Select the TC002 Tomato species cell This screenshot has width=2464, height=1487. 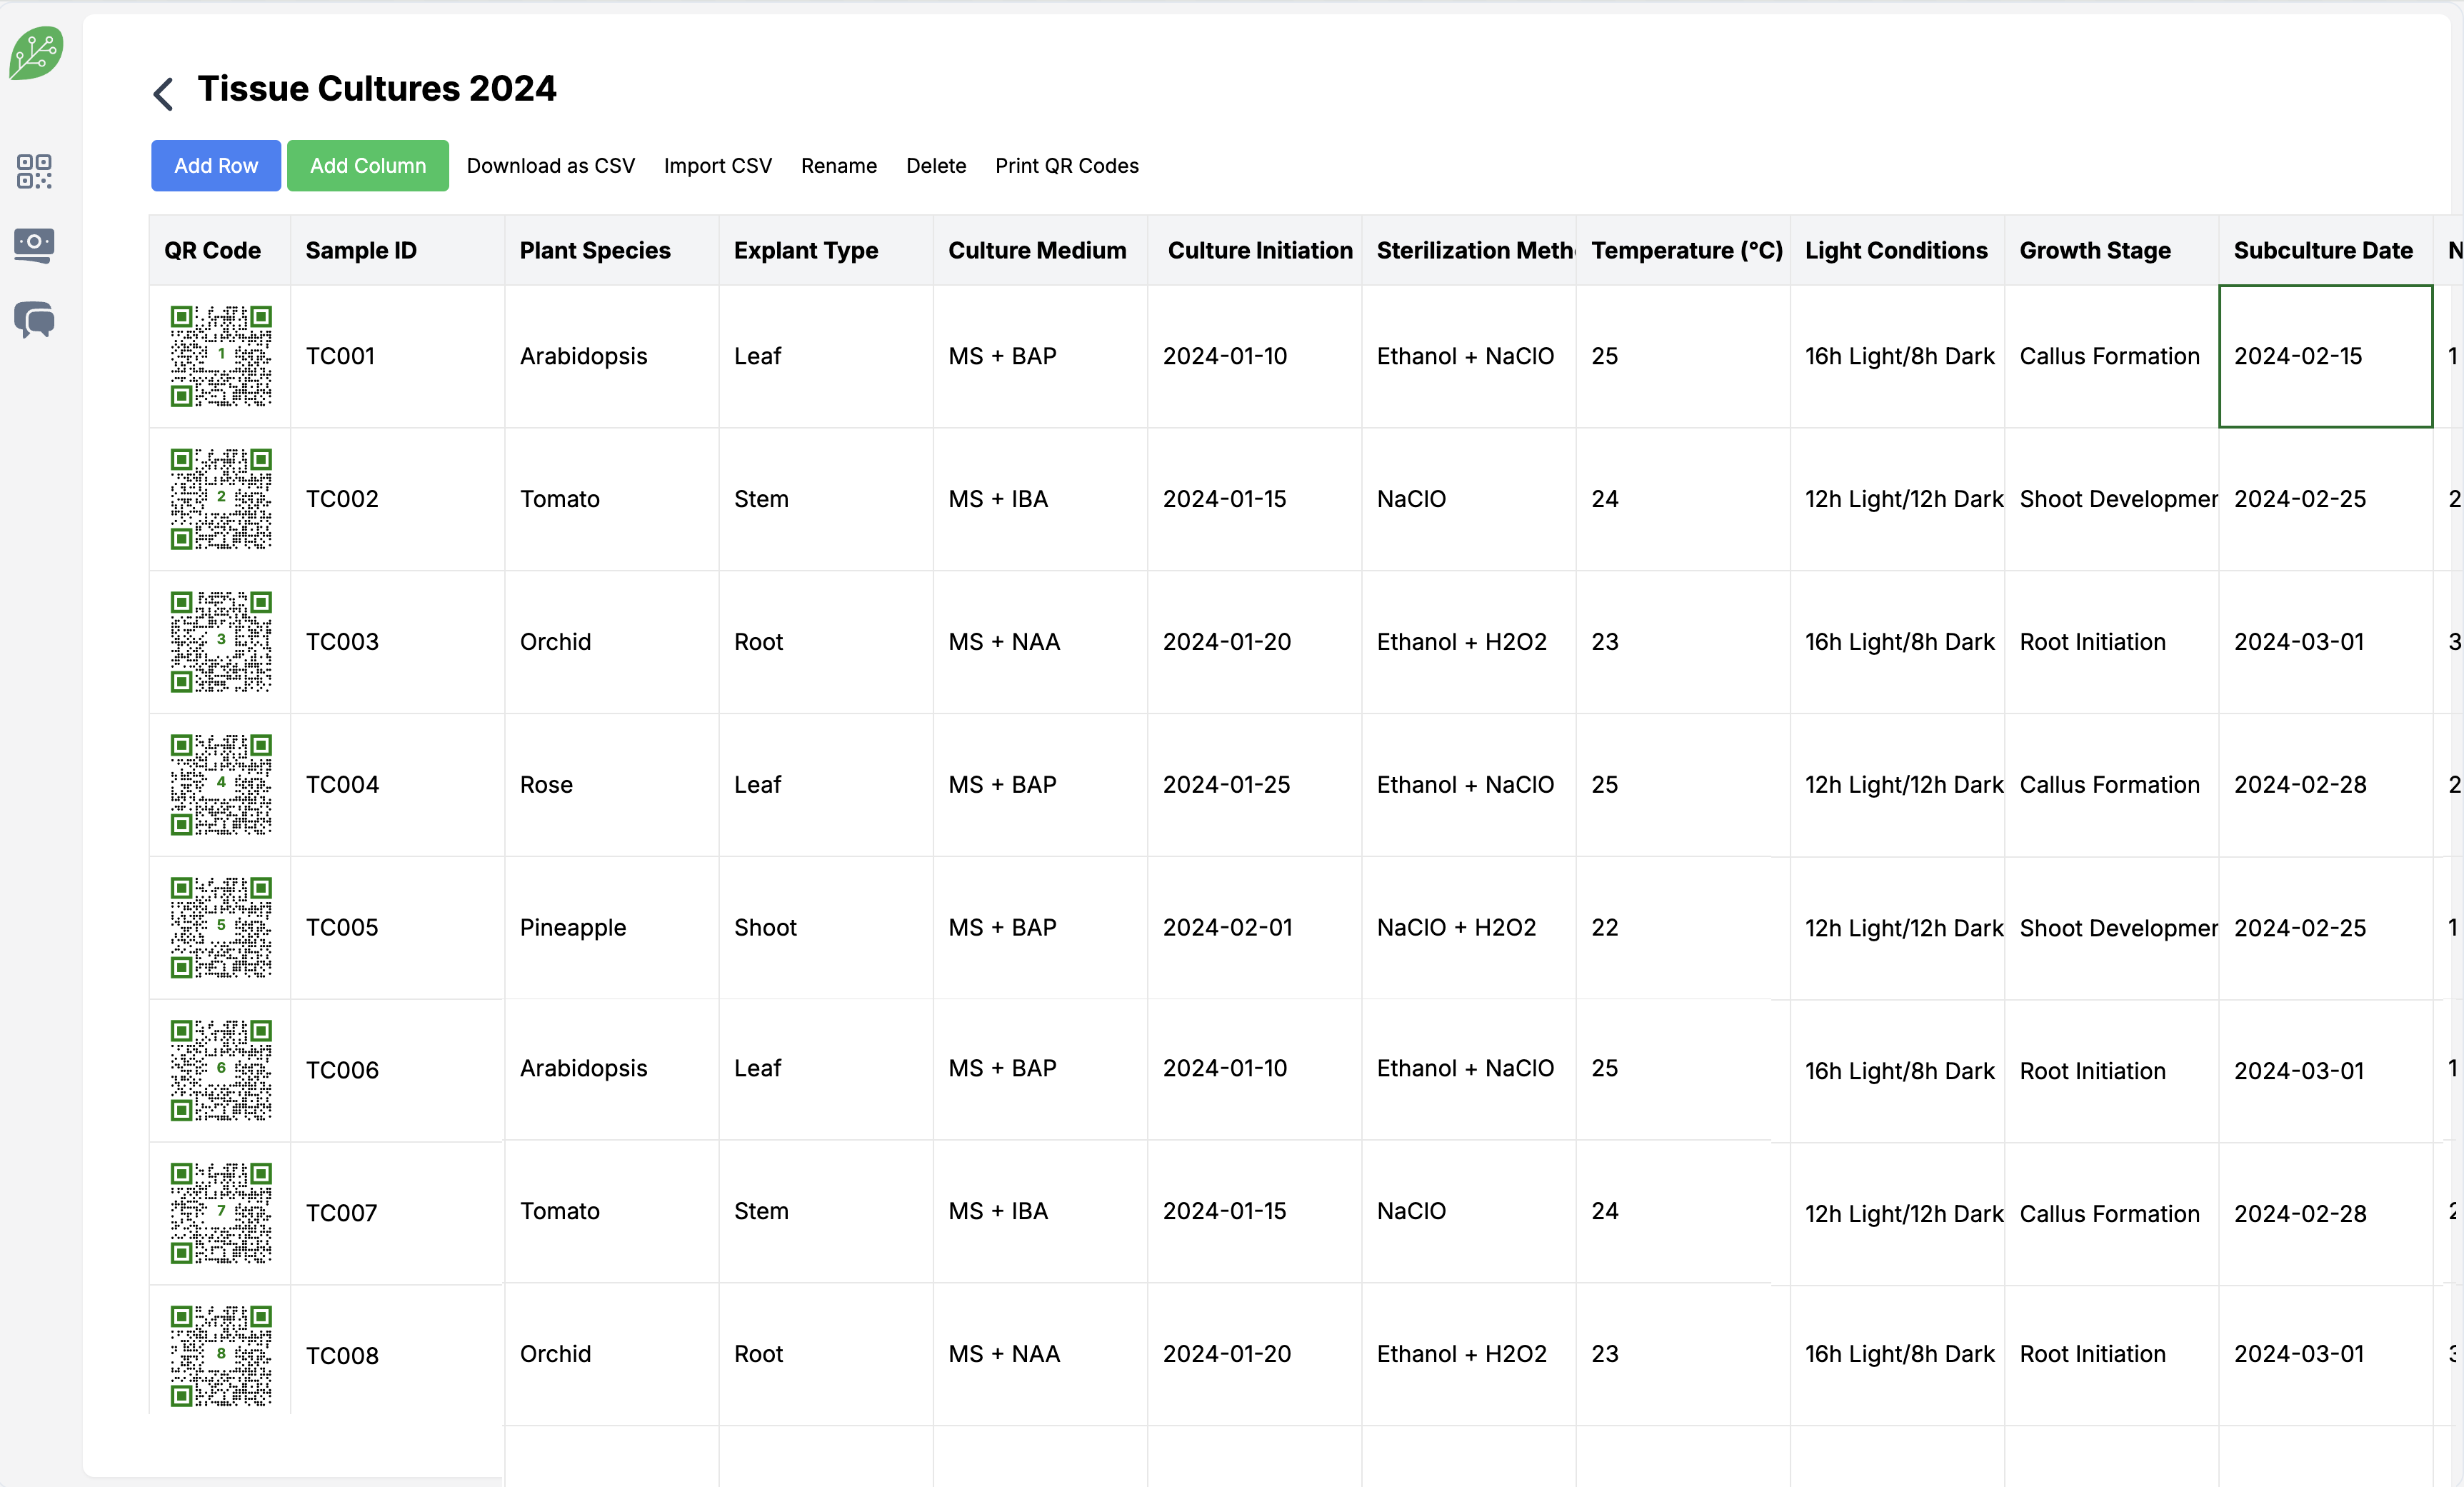click(x=560, y=499)
